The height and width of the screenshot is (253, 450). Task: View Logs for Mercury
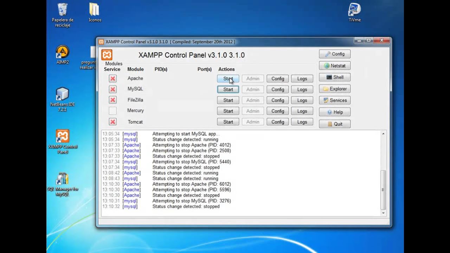point(302,111)
